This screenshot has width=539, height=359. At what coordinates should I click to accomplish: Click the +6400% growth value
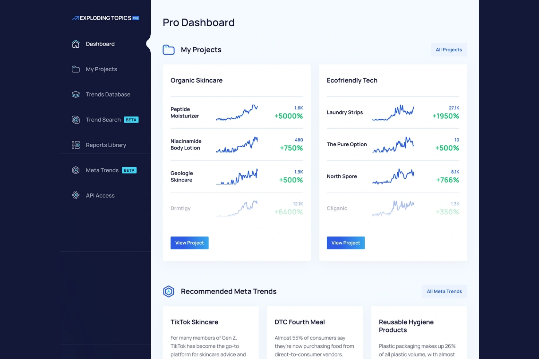point(288,212)
